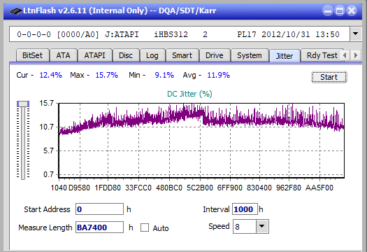Open the Rdy Test tab
Viewport: 367px width, 252px height.
pos(322,55)
